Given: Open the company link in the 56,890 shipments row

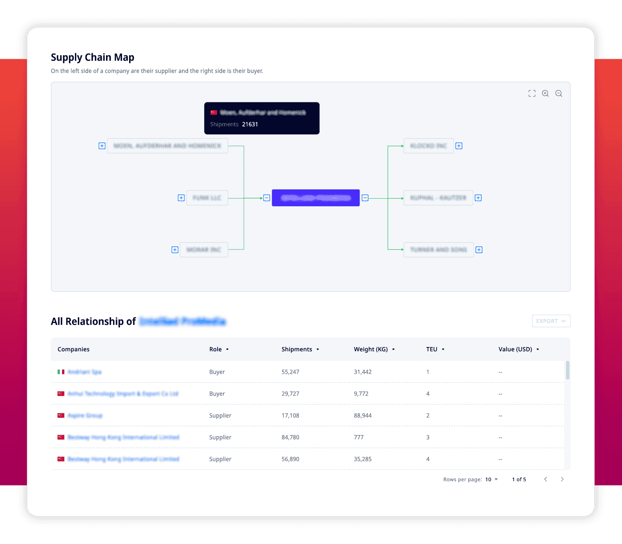Looking at the screenshot, I should 123,459.
